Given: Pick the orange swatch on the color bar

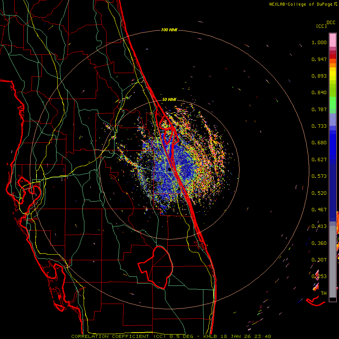Looking at the screenshot, I should coord(333,65).
